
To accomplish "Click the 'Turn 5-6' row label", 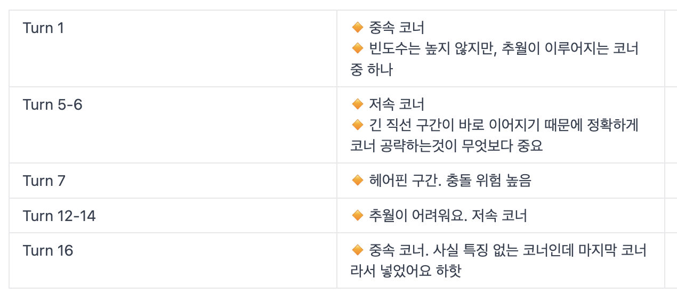I will (x=53, y=104).
